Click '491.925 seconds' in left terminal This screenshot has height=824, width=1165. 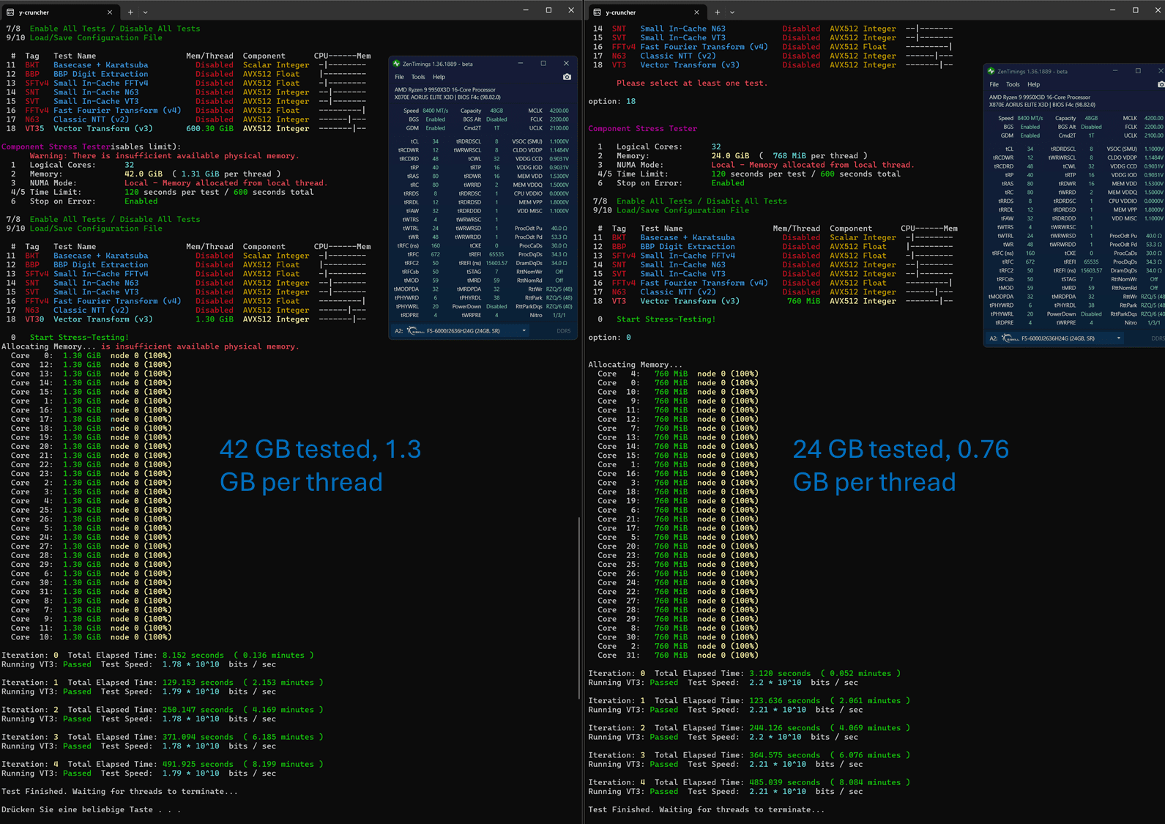[198, 764]
